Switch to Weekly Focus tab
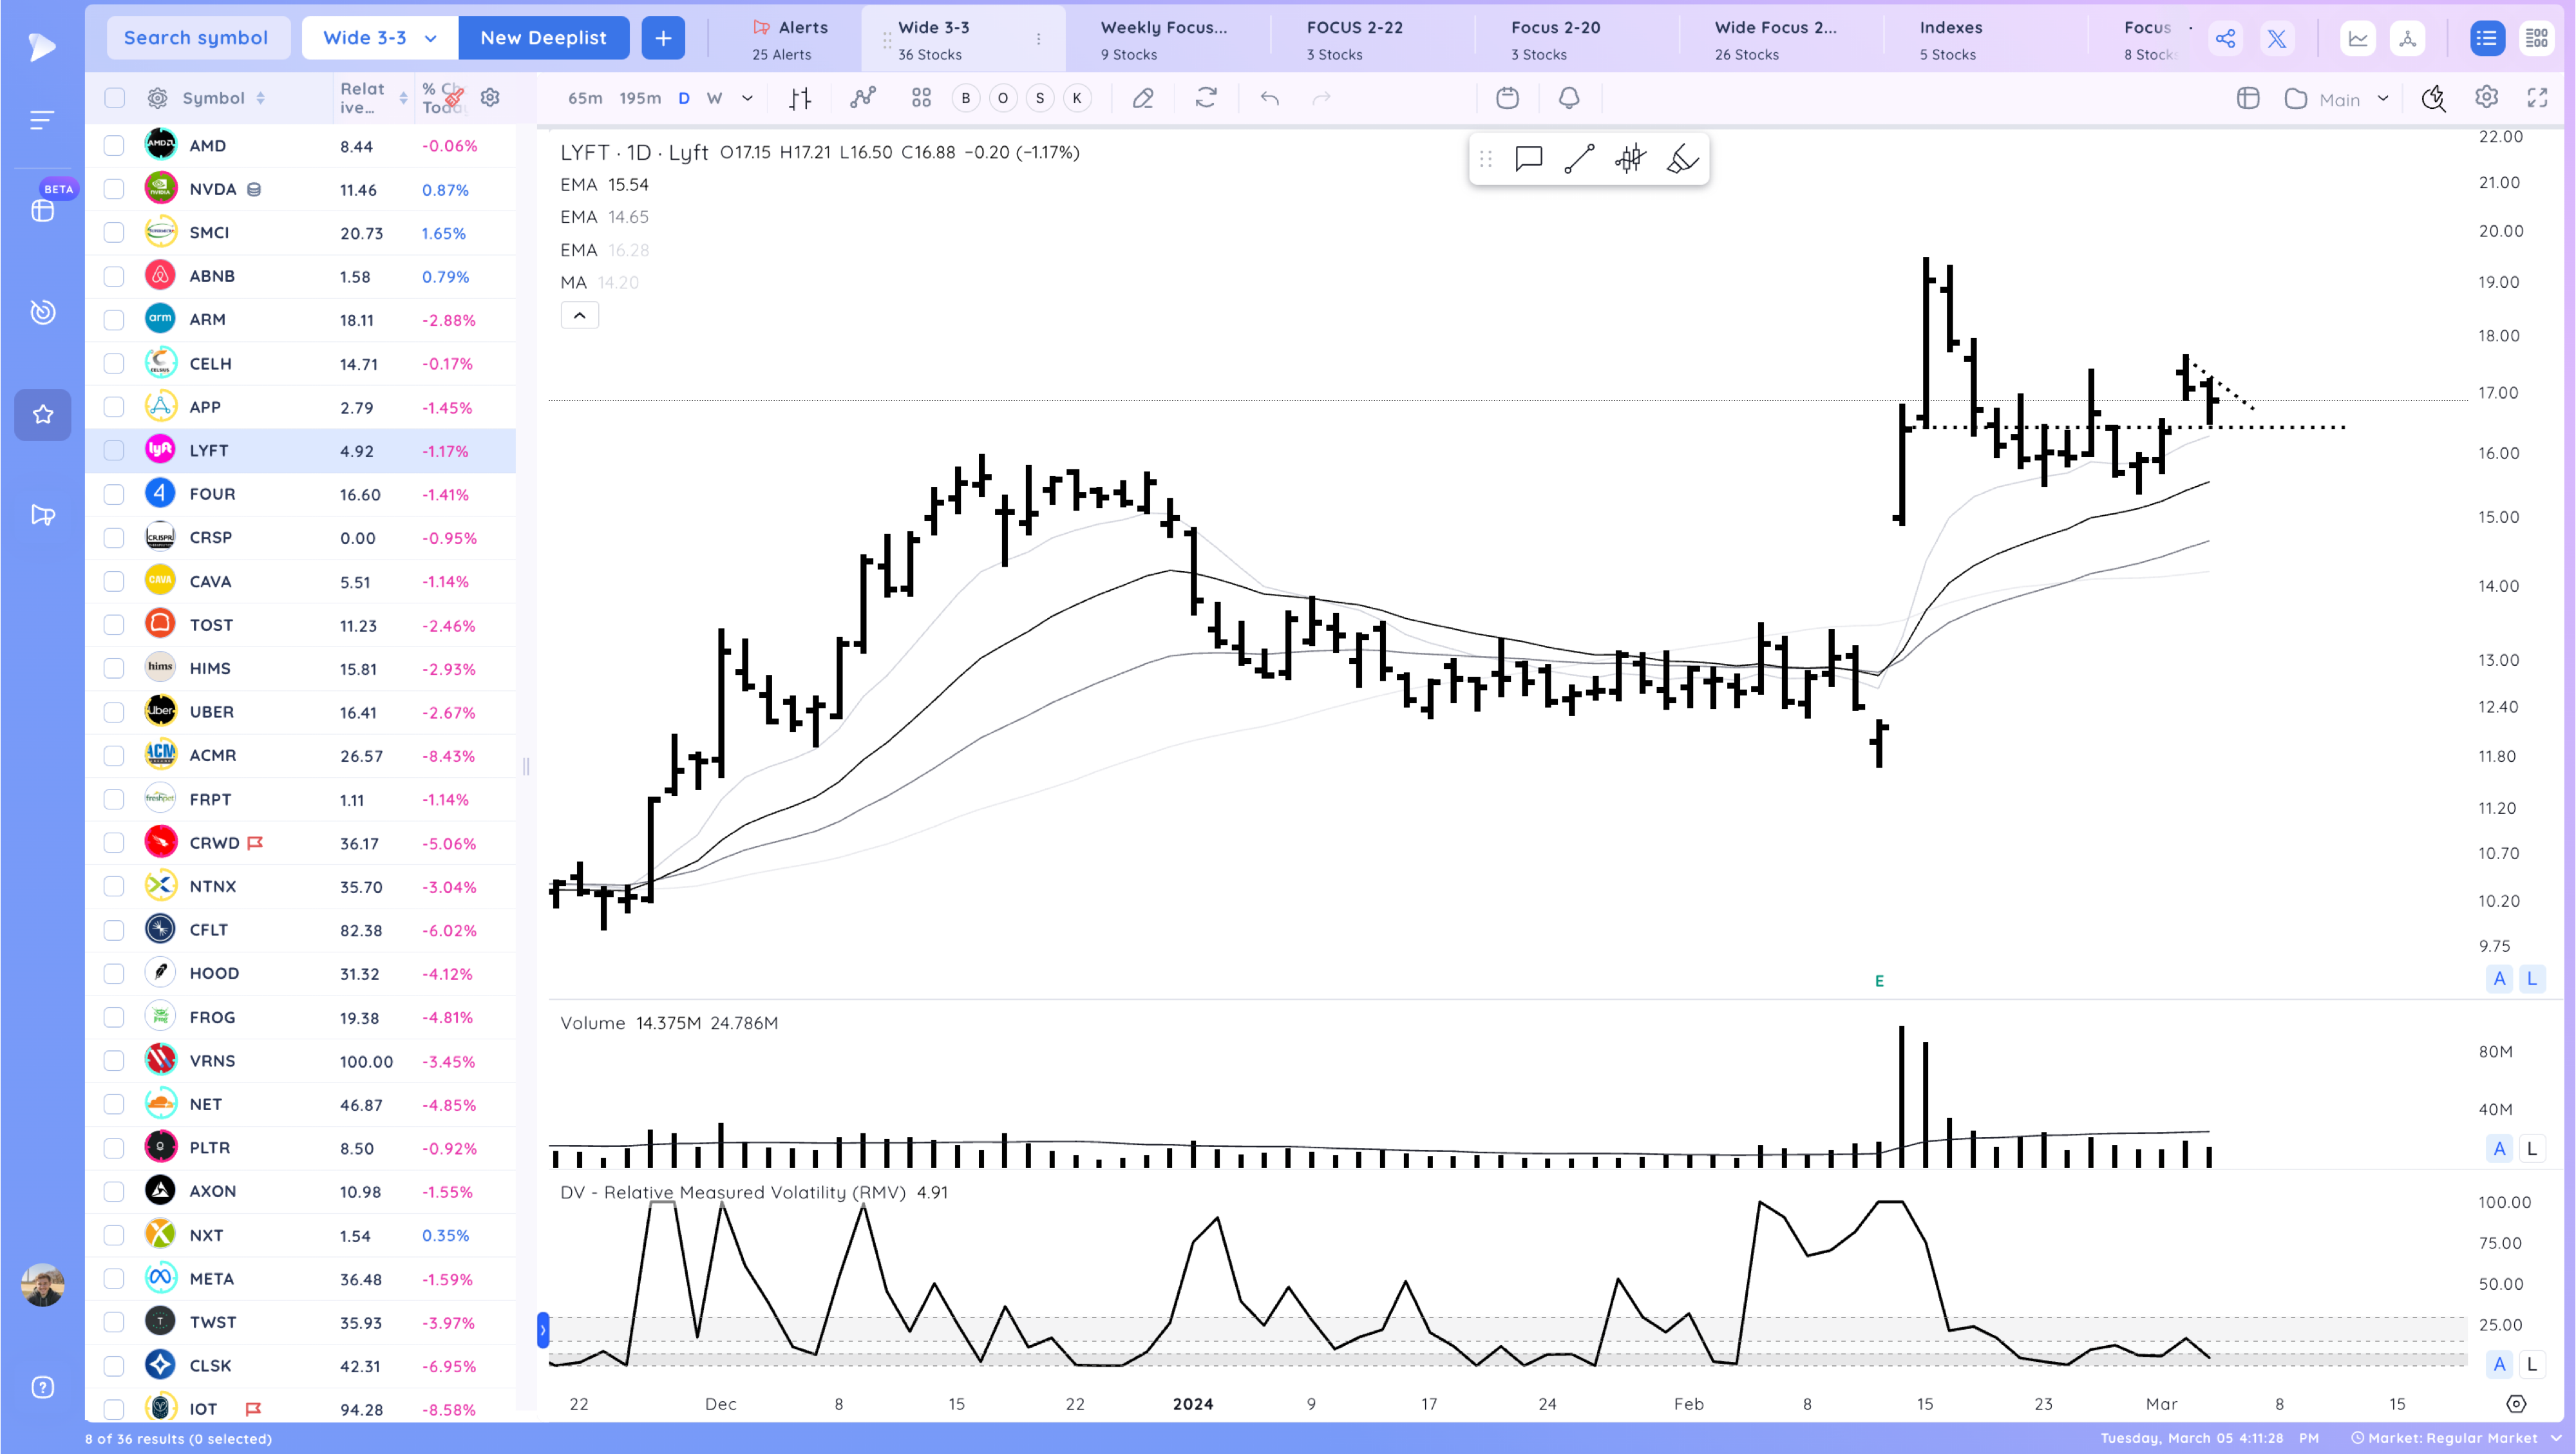2576x1454 pixels. tap(1164, 39)
